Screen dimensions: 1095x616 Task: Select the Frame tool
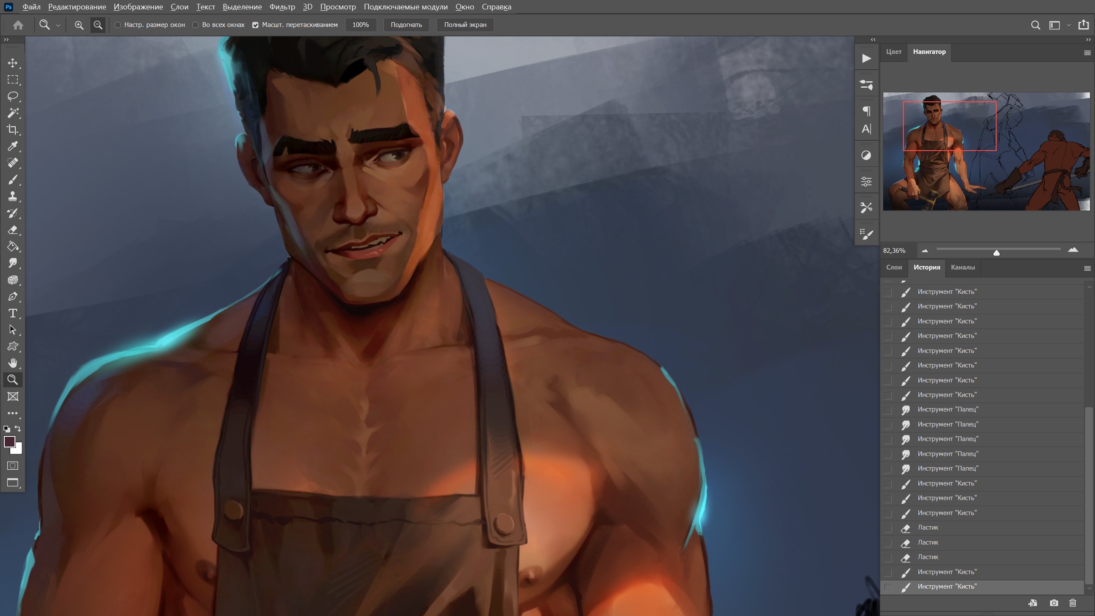(13, 397)
